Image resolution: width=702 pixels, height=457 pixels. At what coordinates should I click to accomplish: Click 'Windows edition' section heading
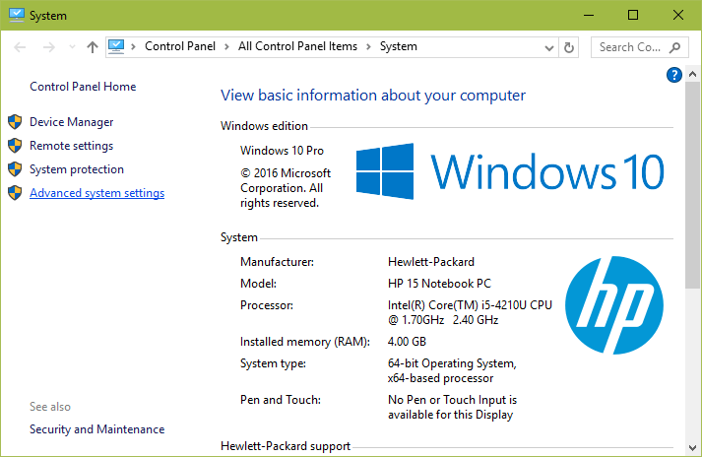click(264, 126)
